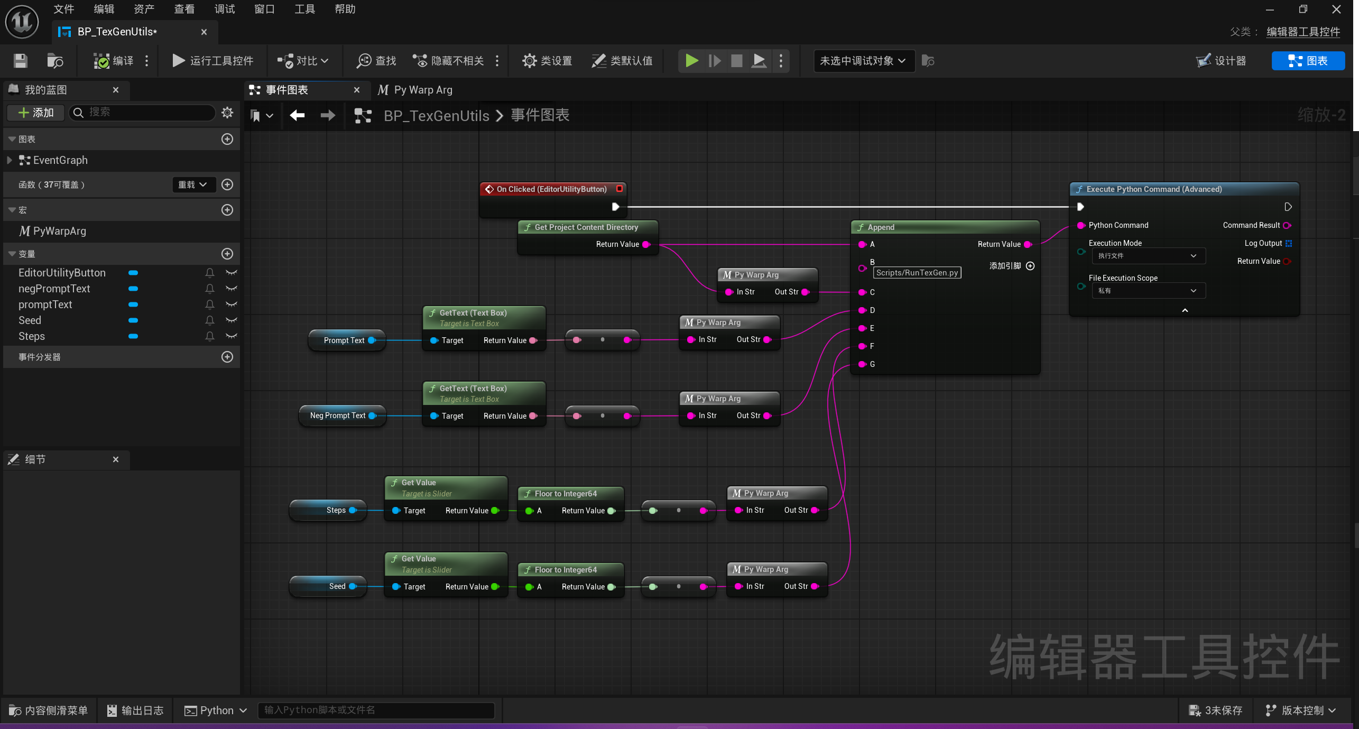Click the frame advance button

pyautogui.click(x=714, y=61)
